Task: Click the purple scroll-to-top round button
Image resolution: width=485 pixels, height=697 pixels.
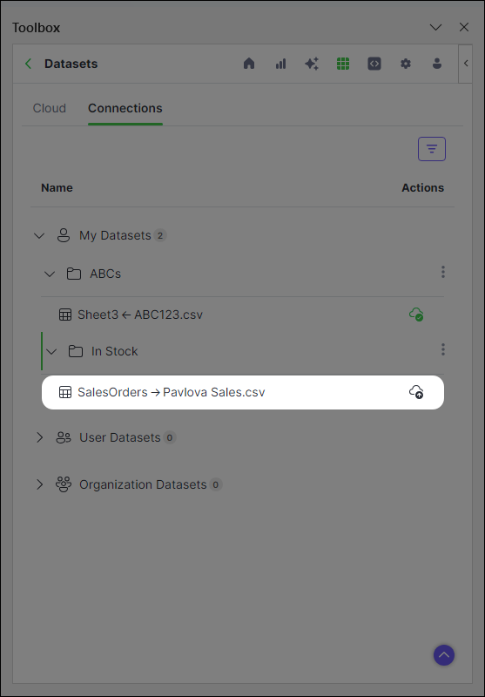Action: [x=444, y=655]
